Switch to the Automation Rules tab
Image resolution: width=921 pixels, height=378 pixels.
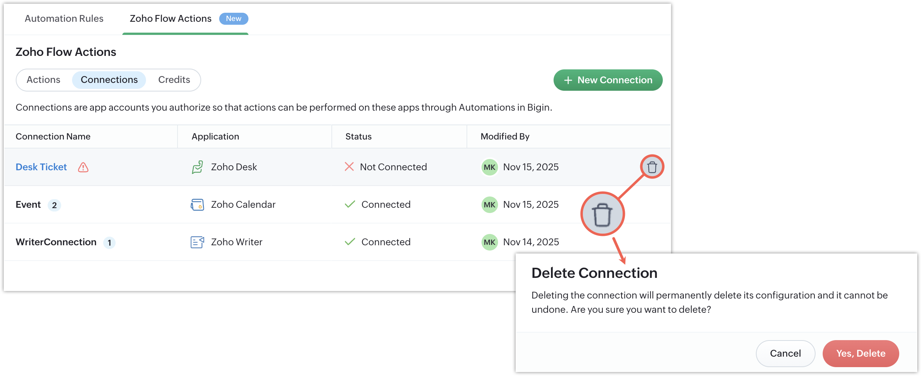coord(64,18)
